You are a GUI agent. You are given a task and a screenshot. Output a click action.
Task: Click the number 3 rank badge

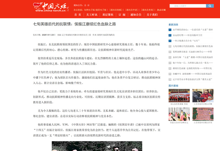pyautogui.click(x=170, y=41)
